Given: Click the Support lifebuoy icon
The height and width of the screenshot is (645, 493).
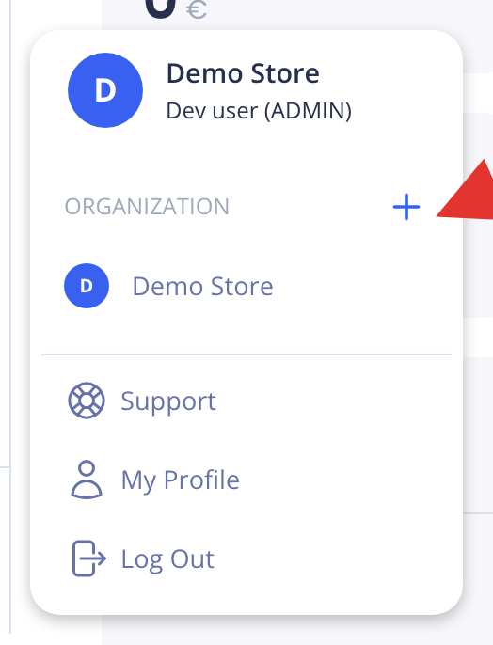Looking at the screenshot, I should tap(87, 401).
